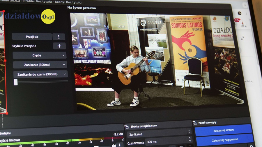The image size is (262, 147).
Task: Click Zatrzymaj nagrywanie button
Action: [225, 140]
